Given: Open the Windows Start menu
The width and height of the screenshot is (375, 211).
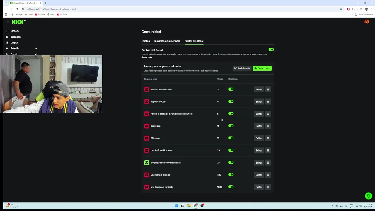Looking at the screenshot, I should (176, 206).
